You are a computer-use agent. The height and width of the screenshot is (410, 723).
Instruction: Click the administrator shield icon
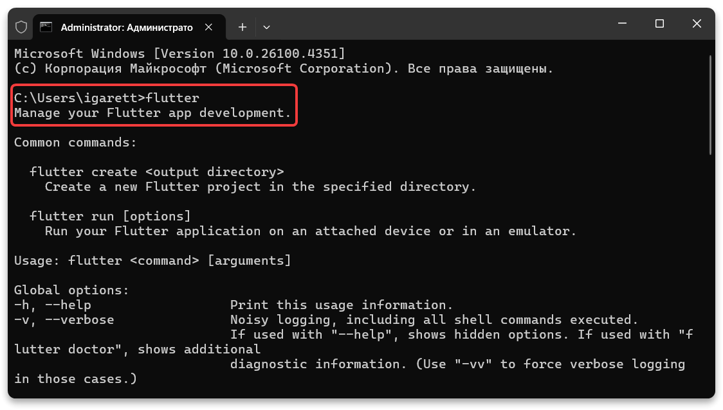point(21,27)
